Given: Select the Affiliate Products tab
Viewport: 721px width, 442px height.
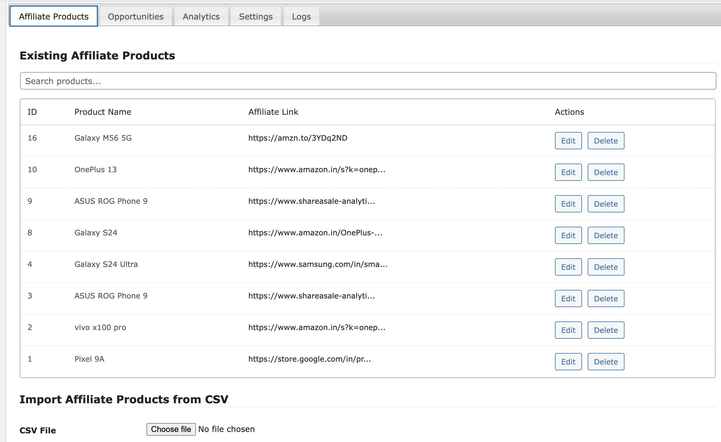Looking at the screenshot, I should 53,16.
